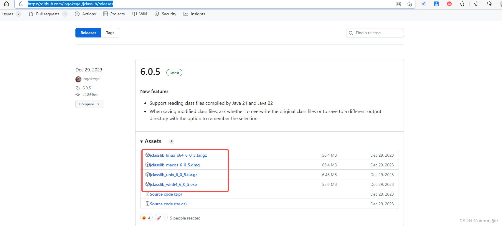This screenshot has height=226, width=502.
Task: Select the Releases button
Action: pyautogui.click(x=88, y=33)
